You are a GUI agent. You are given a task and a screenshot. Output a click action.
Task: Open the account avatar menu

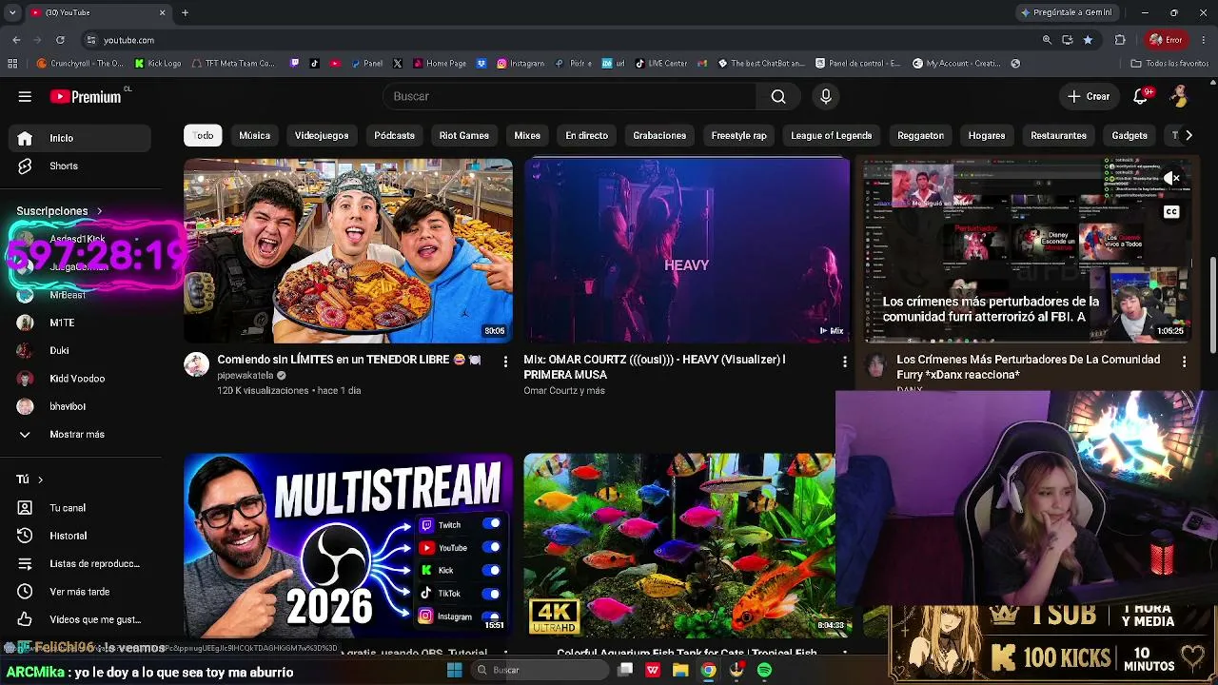[1180, 96]
